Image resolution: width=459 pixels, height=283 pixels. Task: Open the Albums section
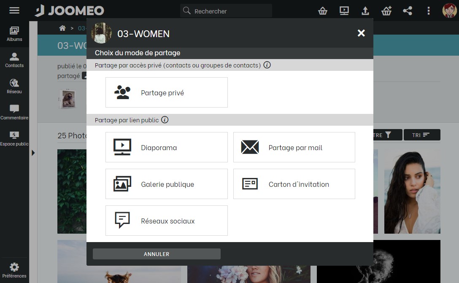pos(14,34)
